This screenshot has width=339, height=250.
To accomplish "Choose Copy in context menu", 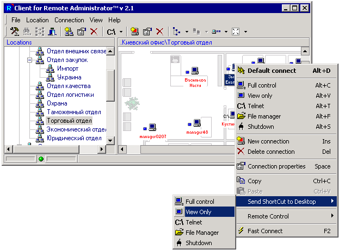I will tap(286, 181).
